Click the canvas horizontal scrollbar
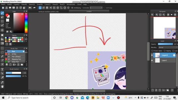Screen dimensions: 178x100 [x=89, y=91]
